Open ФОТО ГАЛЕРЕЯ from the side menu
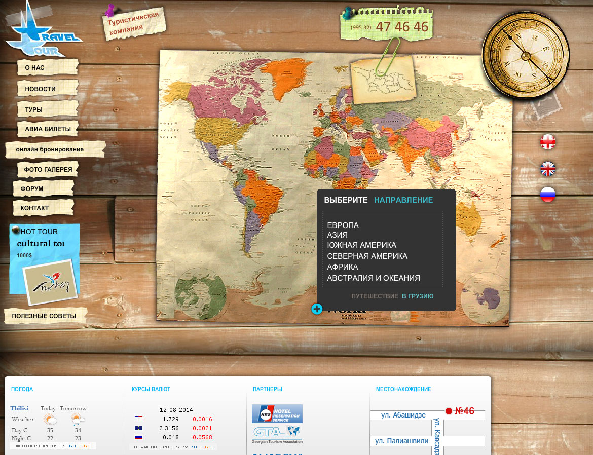 coord(48,170)
